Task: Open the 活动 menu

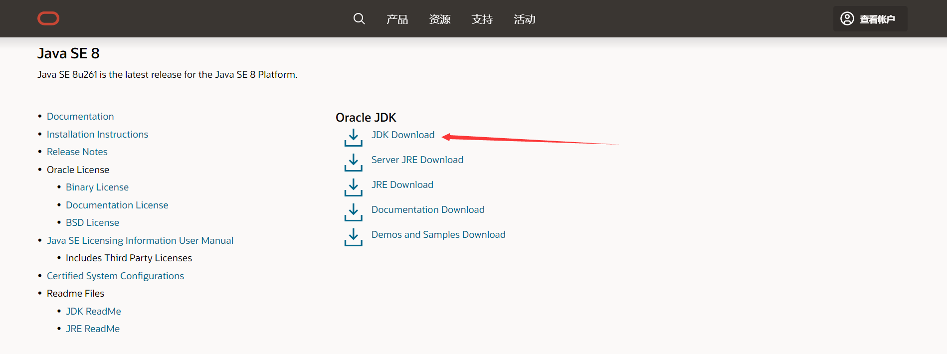Action: click(525, 19)
